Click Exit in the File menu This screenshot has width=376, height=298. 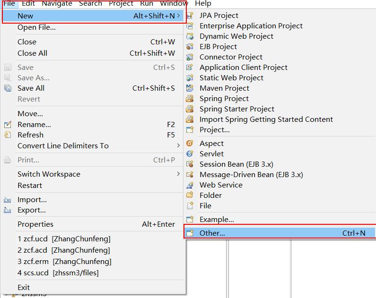[x=24, y=288]
